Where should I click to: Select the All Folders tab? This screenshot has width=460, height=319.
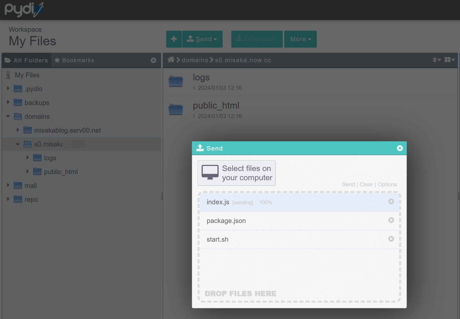coord(27,60)
